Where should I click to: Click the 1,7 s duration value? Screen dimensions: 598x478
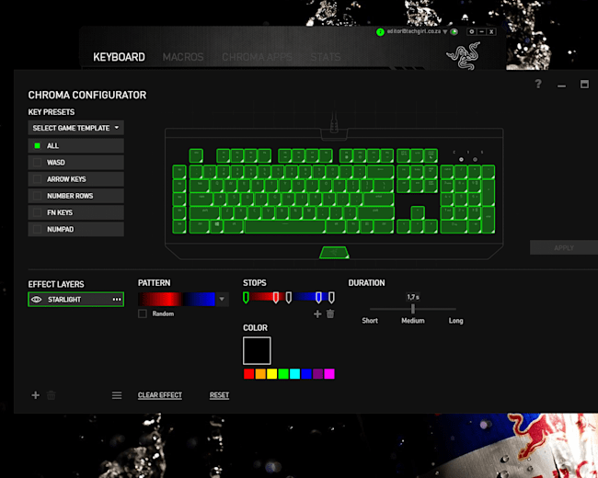[413, 297]
